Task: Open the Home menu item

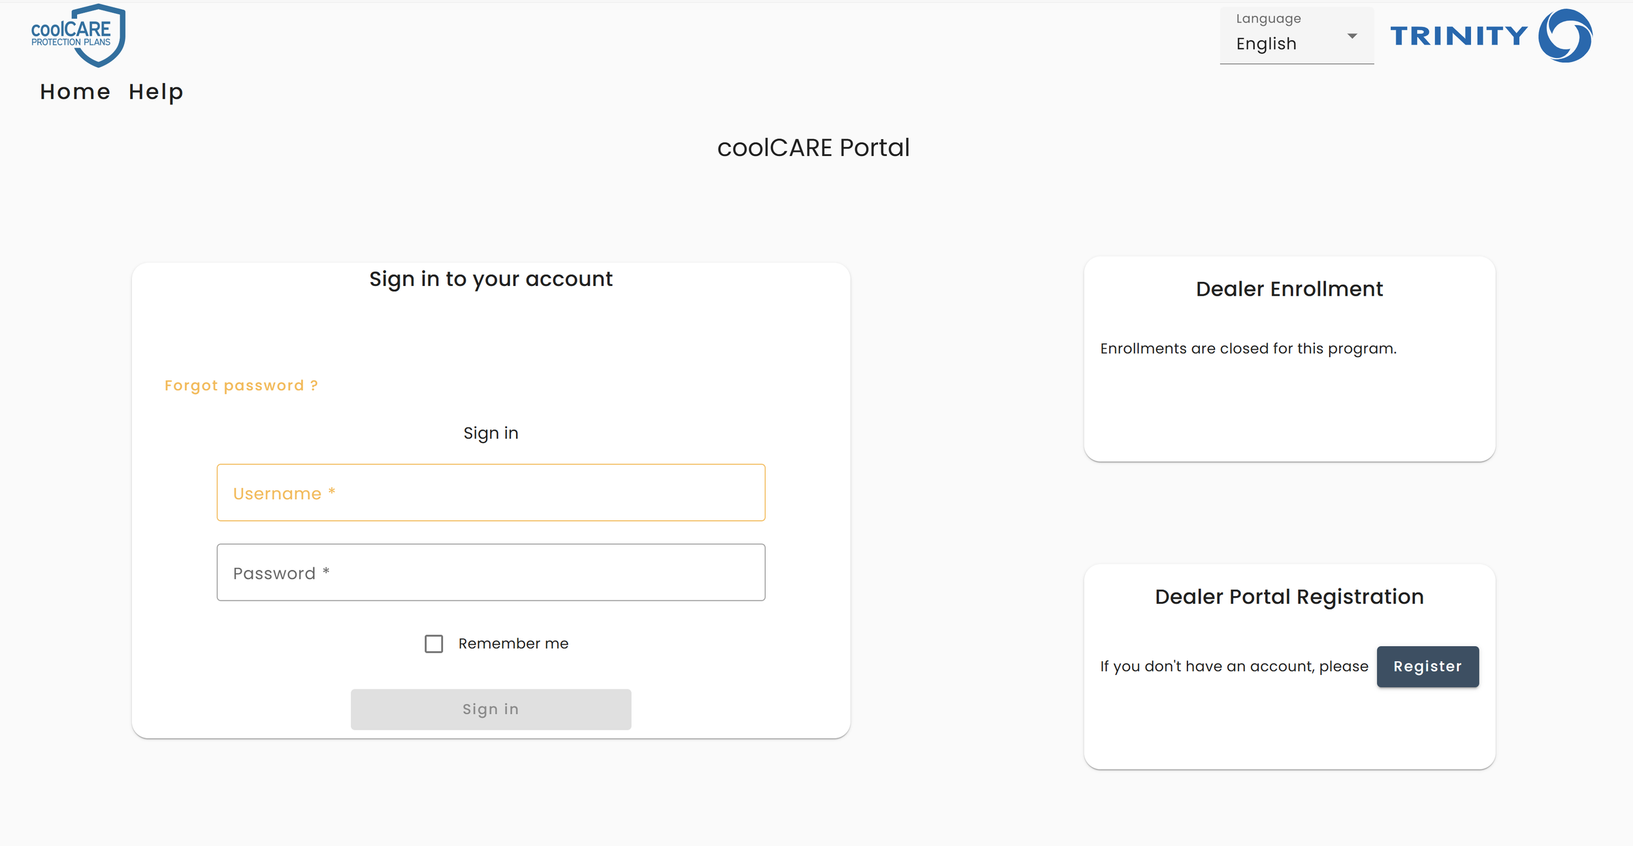Action: (75, 92)
